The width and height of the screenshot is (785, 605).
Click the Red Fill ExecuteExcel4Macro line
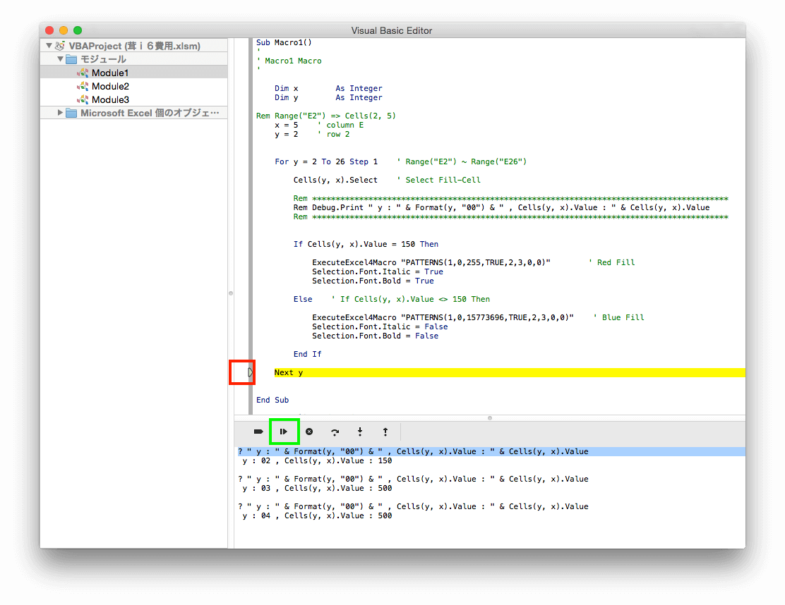pos(431,262)
